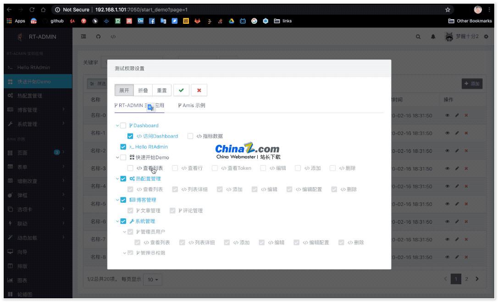Open the per-page count dropdown showing 10
The image size is (498, 302).
pyautogui.click(x=152, y=280)
